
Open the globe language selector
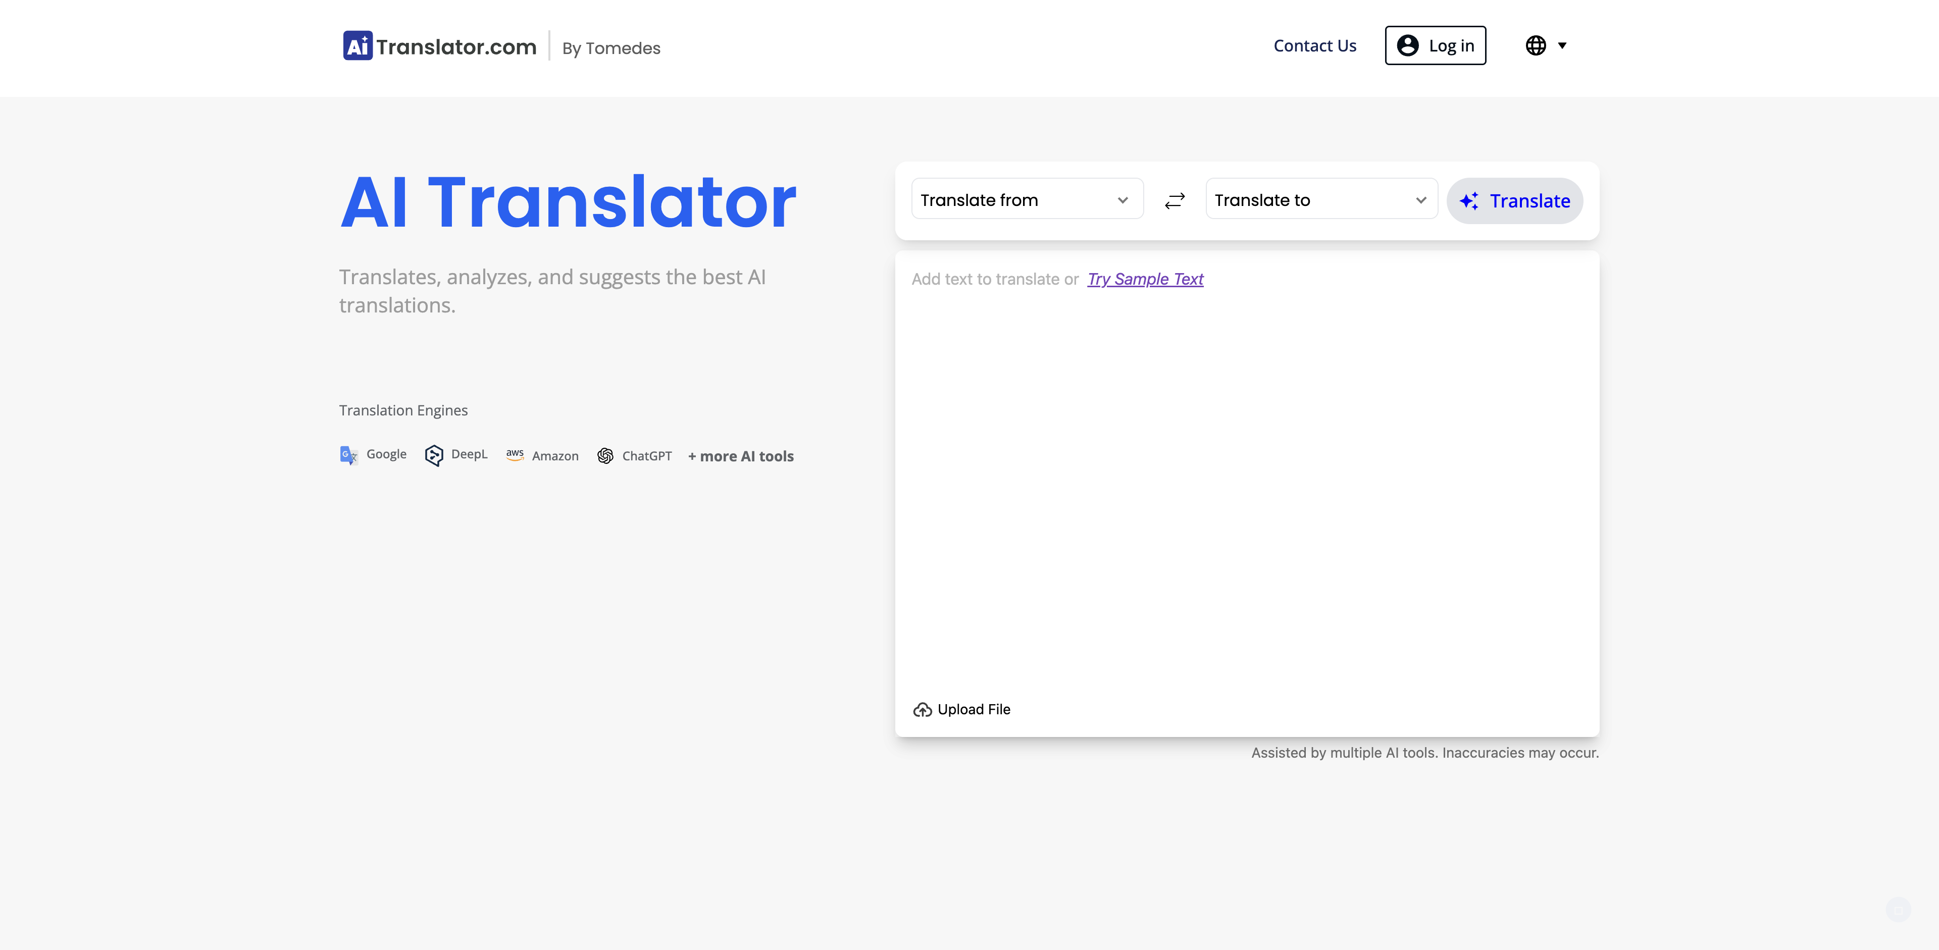coord(1536,46)
